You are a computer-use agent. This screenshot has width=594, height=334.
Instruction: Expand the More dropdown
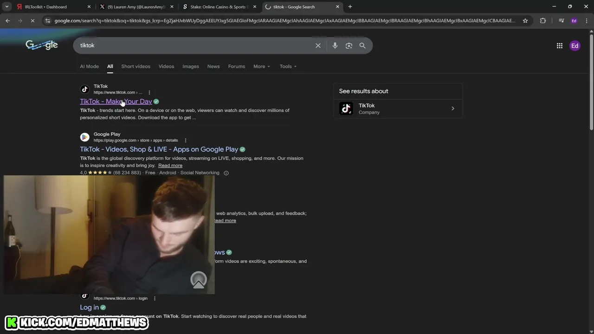261,66
